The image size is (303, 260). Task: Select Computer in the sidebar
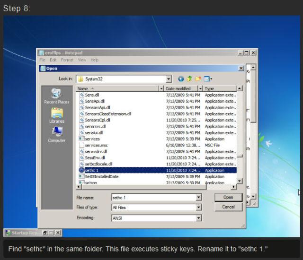pyautogui.click(x=56, y=135)
